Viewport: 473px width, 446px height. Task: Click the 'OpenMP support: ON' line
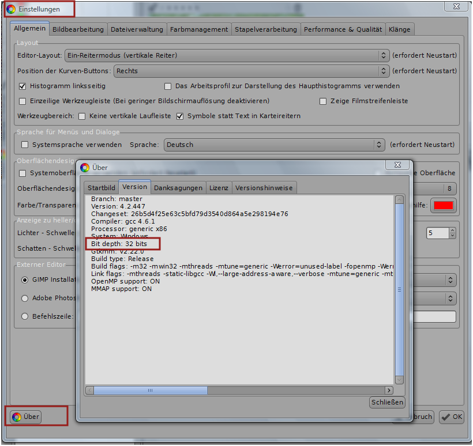click(x=126, y=281)
